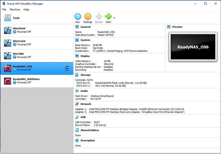221x154 pixels.
Task: Open the ReadyNAS_OS6 machine menu icon
Action: (x=66, y=68)
